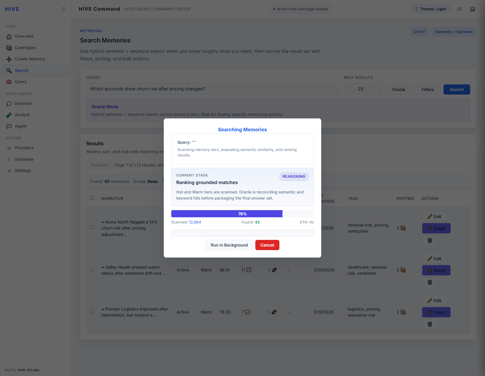Open the Oracle mode selector
485x376 pixels.
398,89
